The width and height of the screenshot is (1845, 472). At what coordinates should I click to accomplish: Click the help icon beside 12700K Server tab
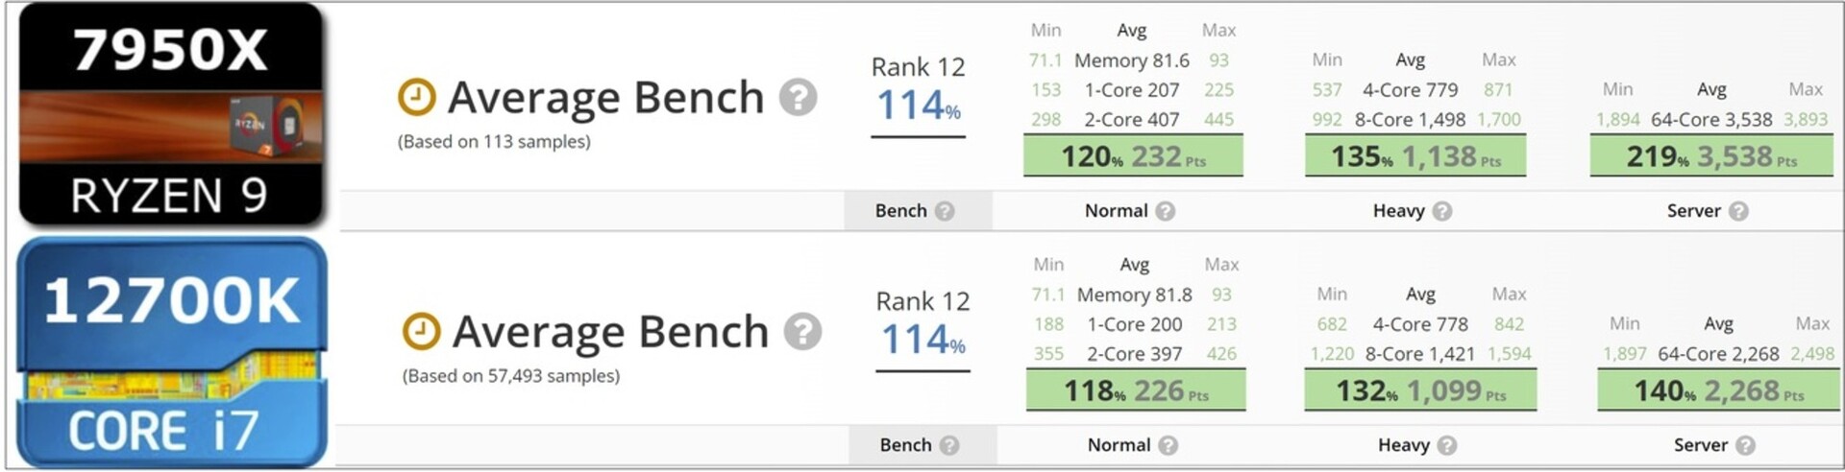tap(1745, 445)
